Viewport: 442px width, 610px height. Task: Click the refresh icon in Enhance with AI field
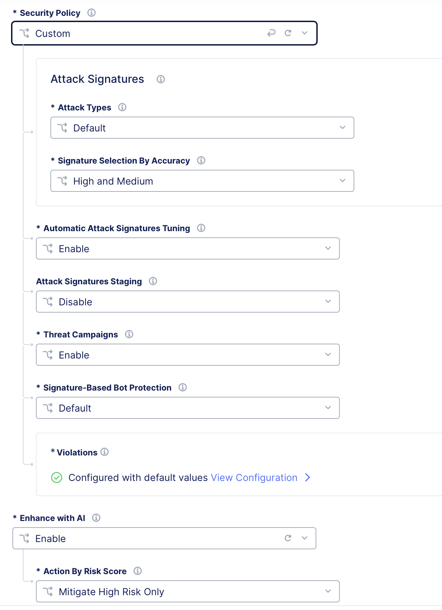(287, 538)
